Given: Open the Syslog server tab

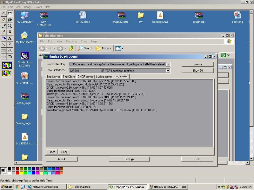Looking at the screenshot, I should [104, 77].
